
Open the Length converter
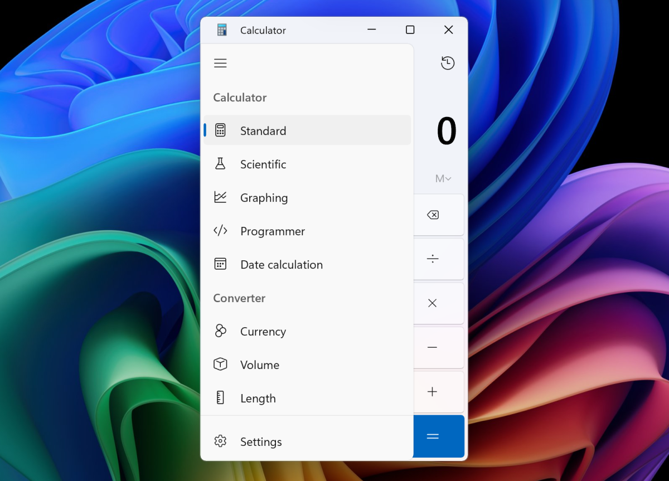[x=307, y=398]
